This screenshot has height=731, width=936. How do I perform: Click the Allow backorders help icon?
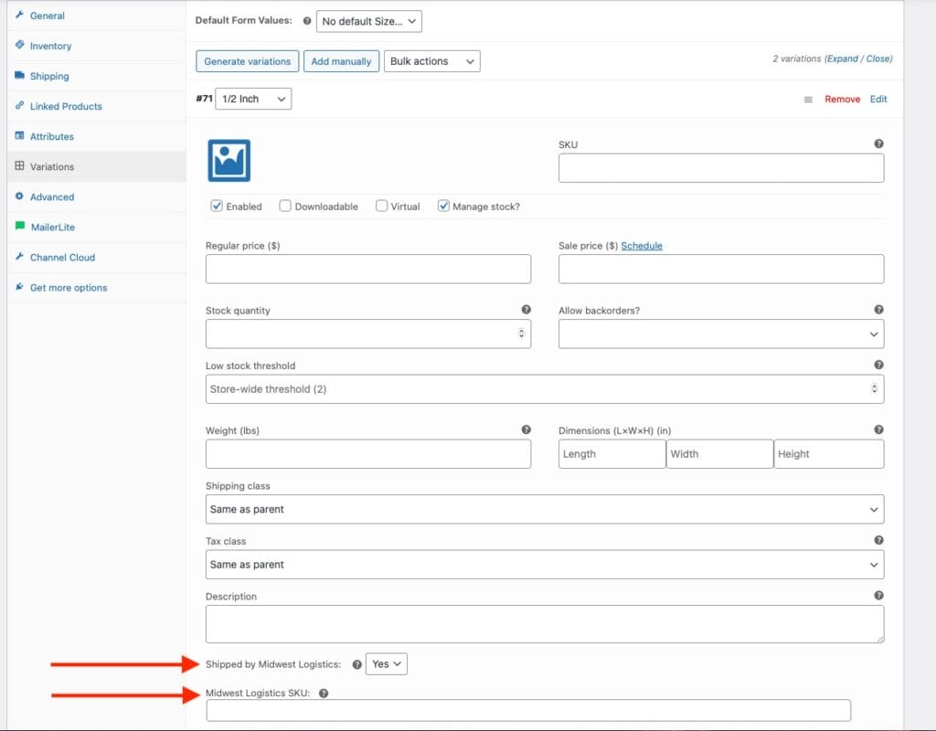click(x=878, y=310)
